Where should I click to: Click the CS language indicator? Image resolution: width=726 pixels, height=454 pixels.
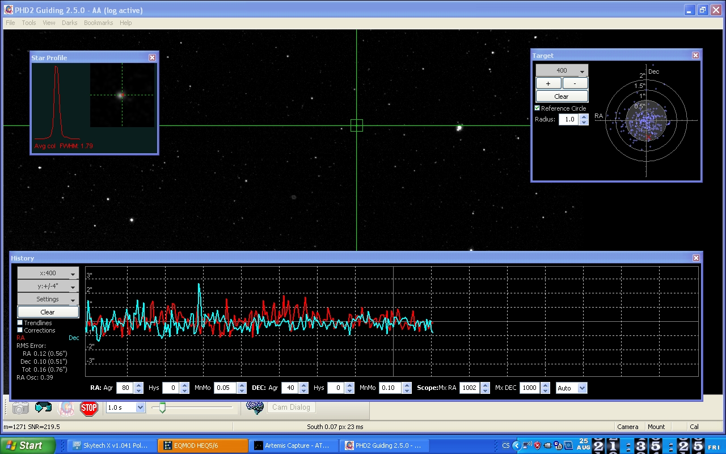click(506, 445)
